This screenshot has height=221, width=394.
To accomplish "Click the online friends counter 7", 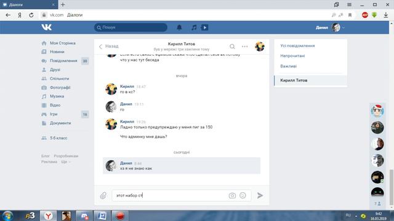I will pyautogui.click(x=377, y=204).
